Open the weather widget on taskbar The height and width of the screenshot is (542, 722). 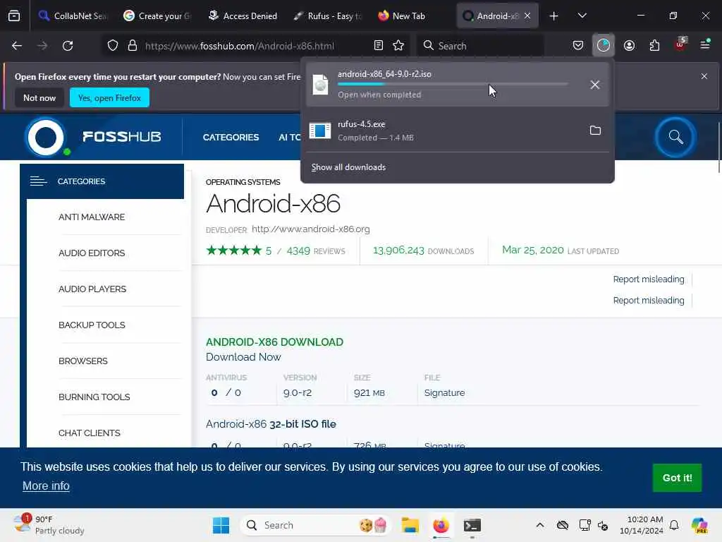point(49,525)
